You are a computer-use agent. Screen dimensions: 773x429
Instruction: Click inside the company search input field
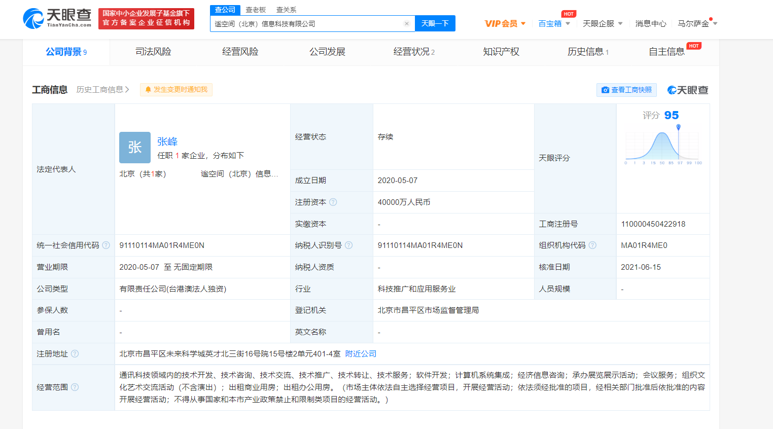pyautogui.click(x=304, y=23)
